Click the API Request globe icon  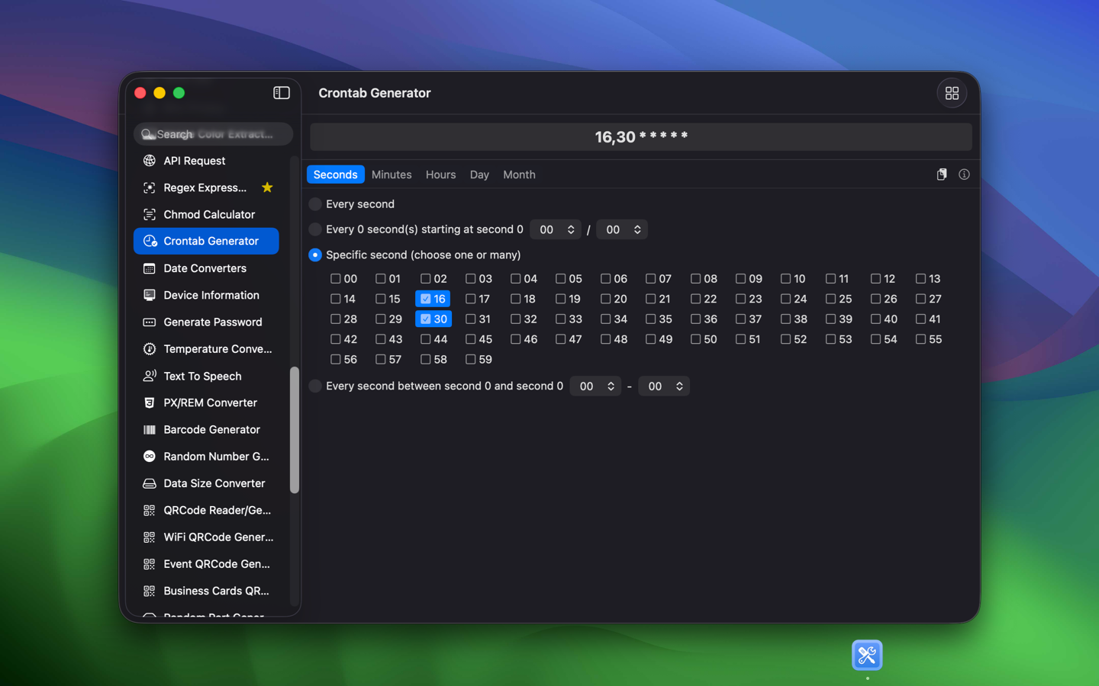click(x=150, y=161)
